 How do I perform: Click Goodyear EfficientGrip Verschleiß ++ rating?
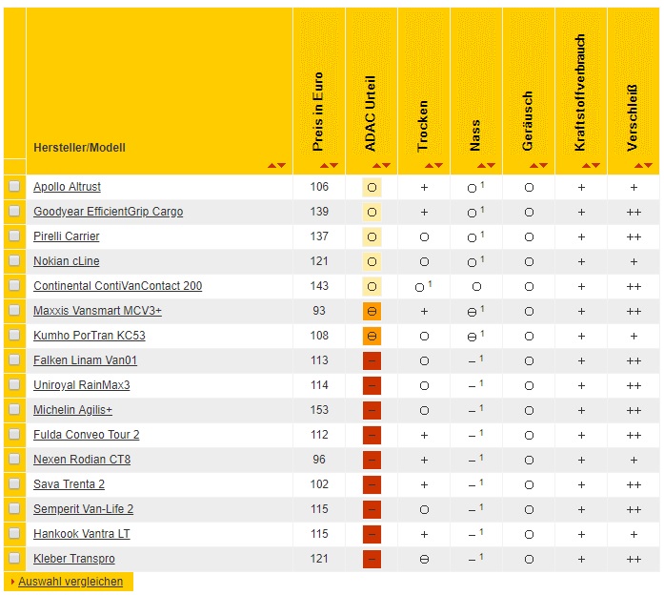point(634,213)
